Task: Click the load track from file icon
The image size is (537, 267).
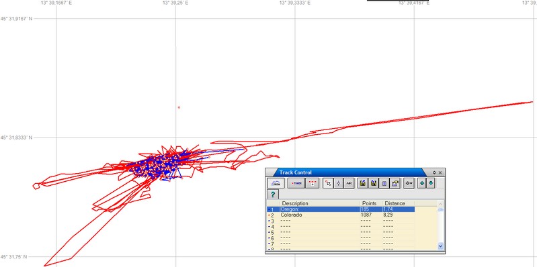Action: tap(362, 183)
